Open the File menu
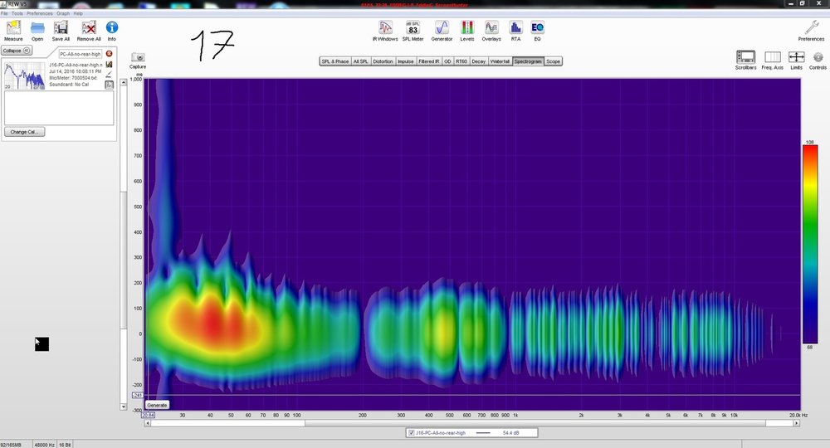Screen dimensions: 830x448 pyautogui.click(x=4, y=13)
